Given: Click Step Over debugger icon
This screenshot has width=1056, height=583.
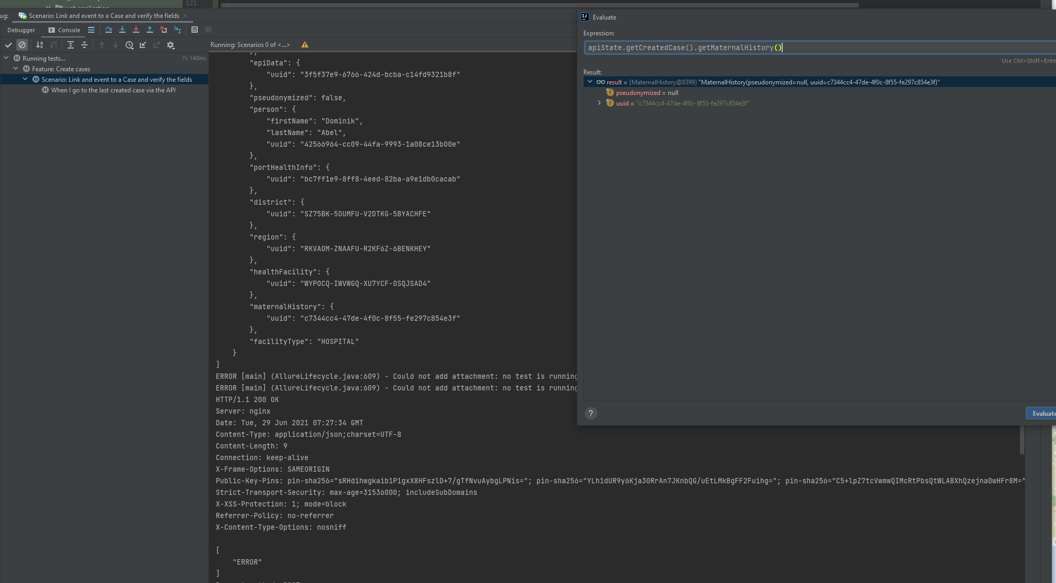Looking at the screenshot, I should pyautogui.click(x=109, y=30).
